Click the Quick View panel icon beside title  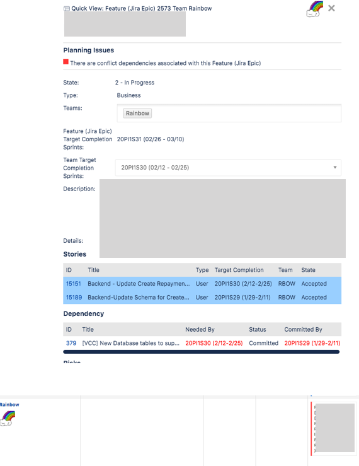[67, 9]
